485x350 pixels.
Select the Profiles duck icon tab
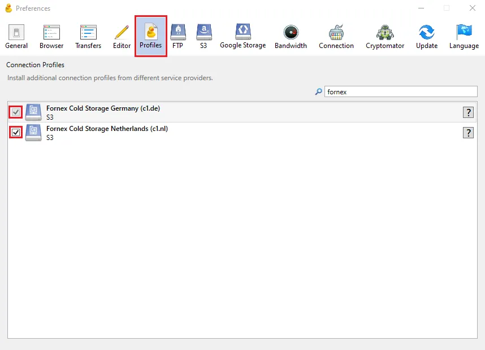point(150,36)
